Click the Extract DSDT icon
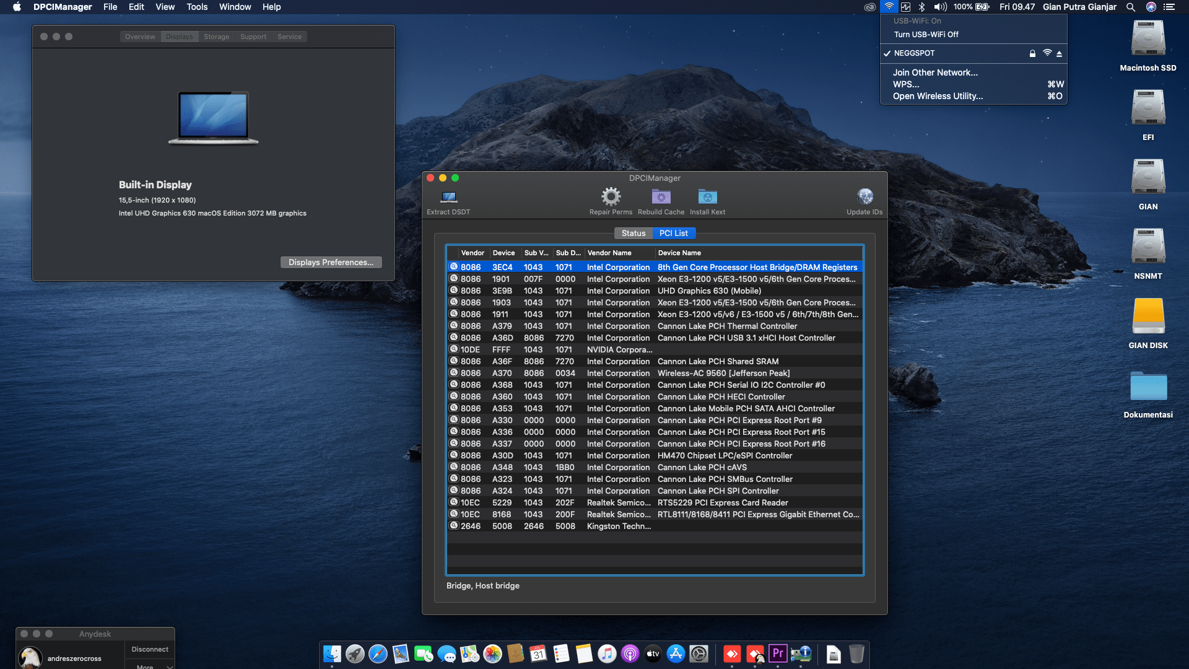The height and width of the screenshot is (669, 1189). pos(448,201)
